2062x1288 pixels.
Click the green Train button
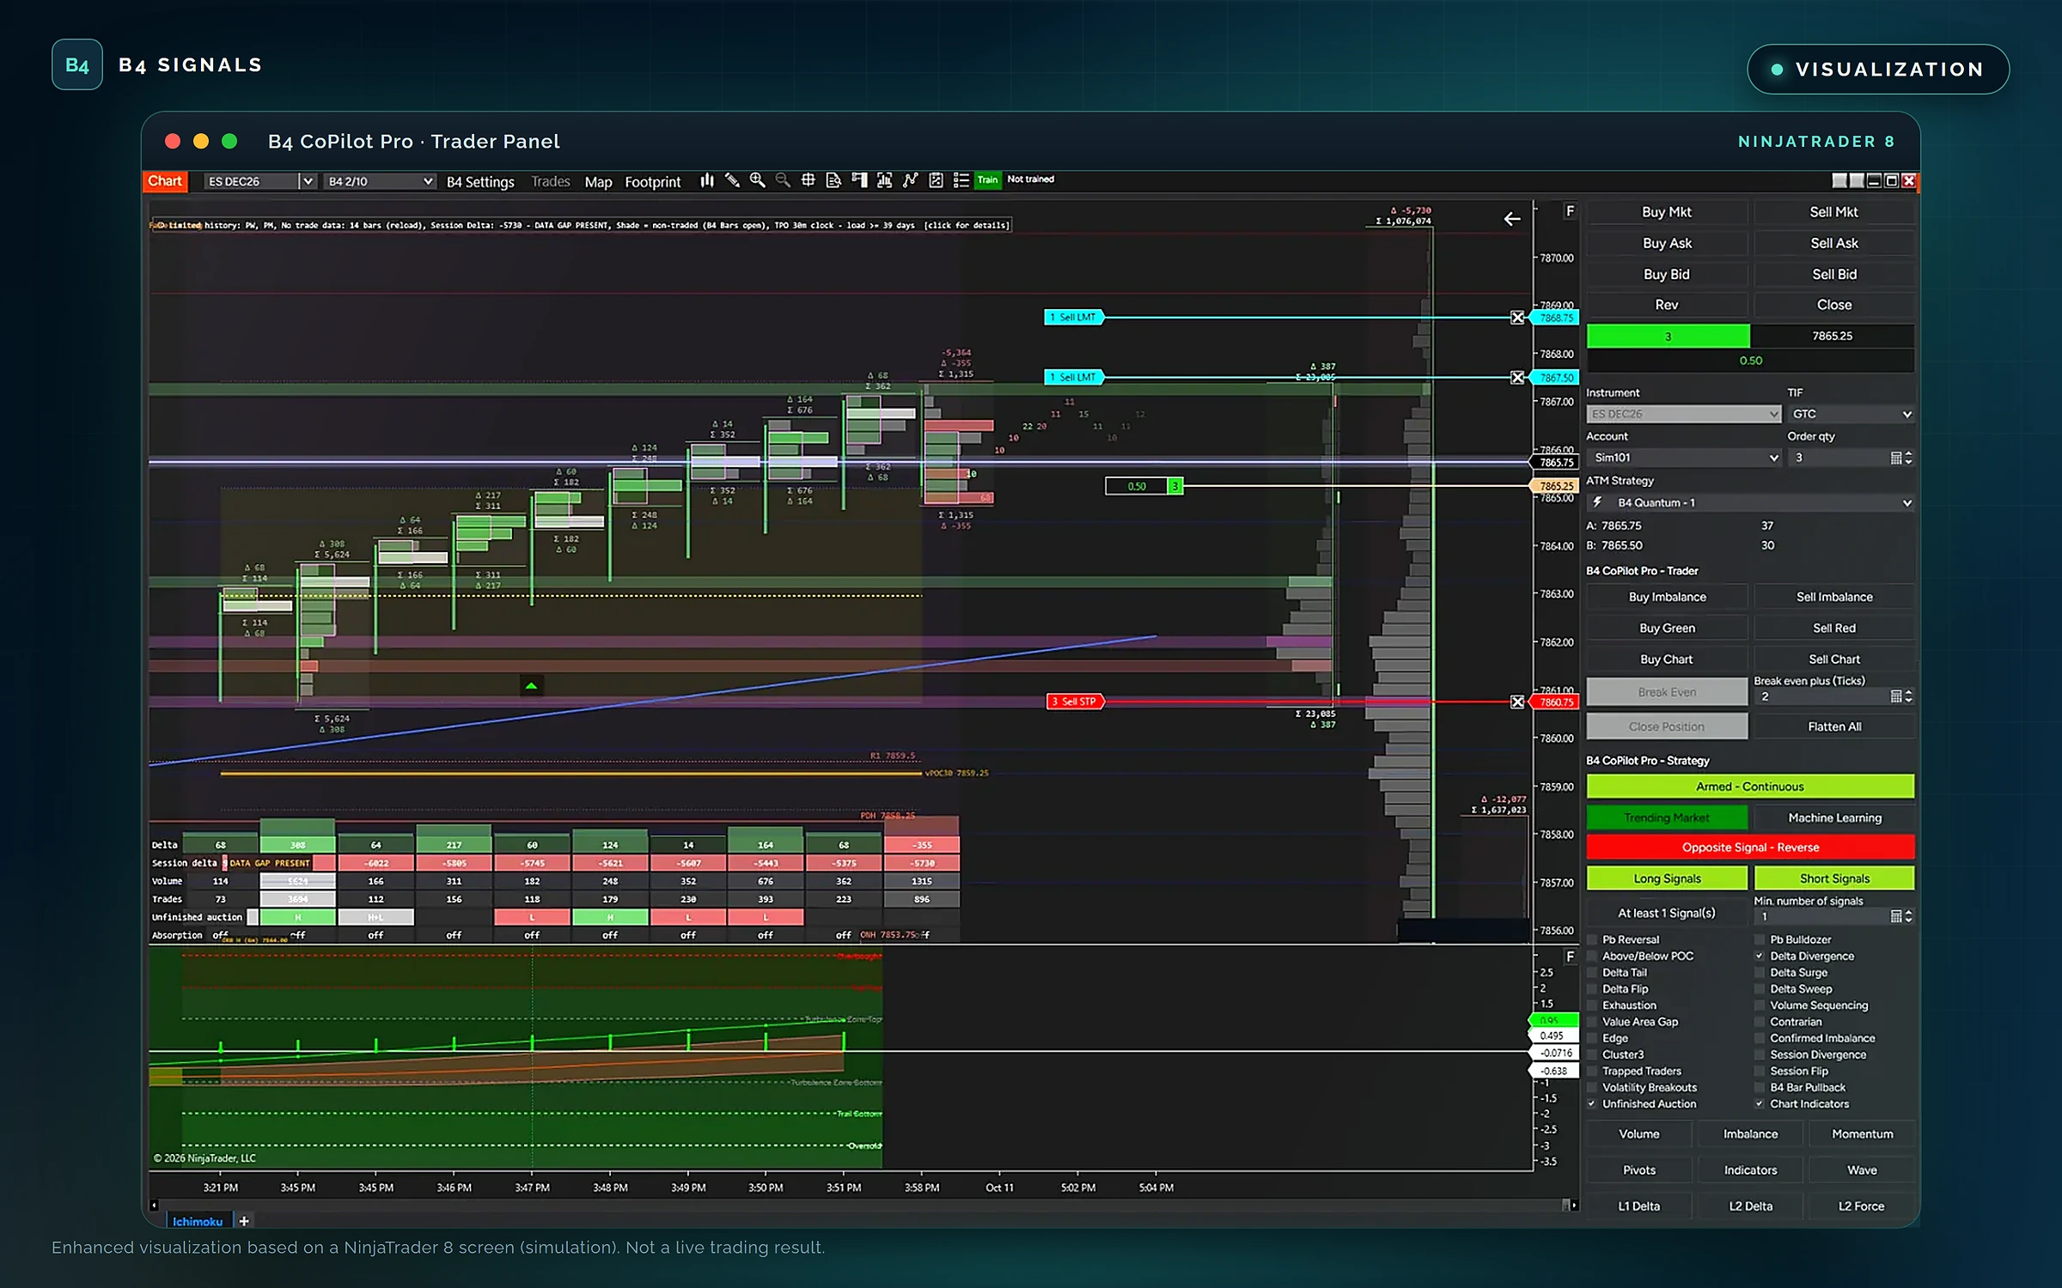988,179
